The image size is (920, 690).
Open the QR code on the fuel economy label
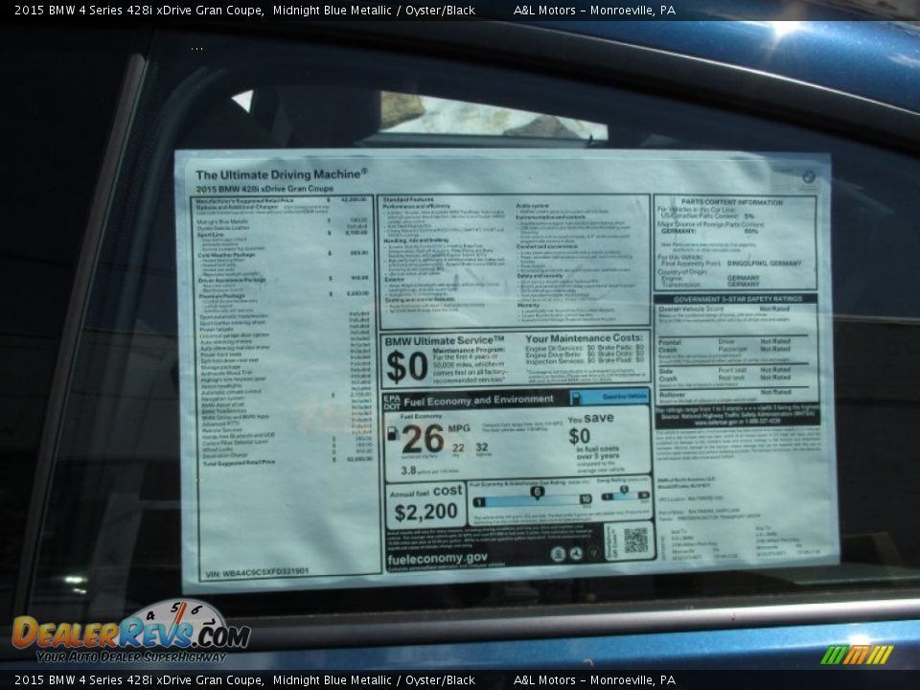[634, 539]
